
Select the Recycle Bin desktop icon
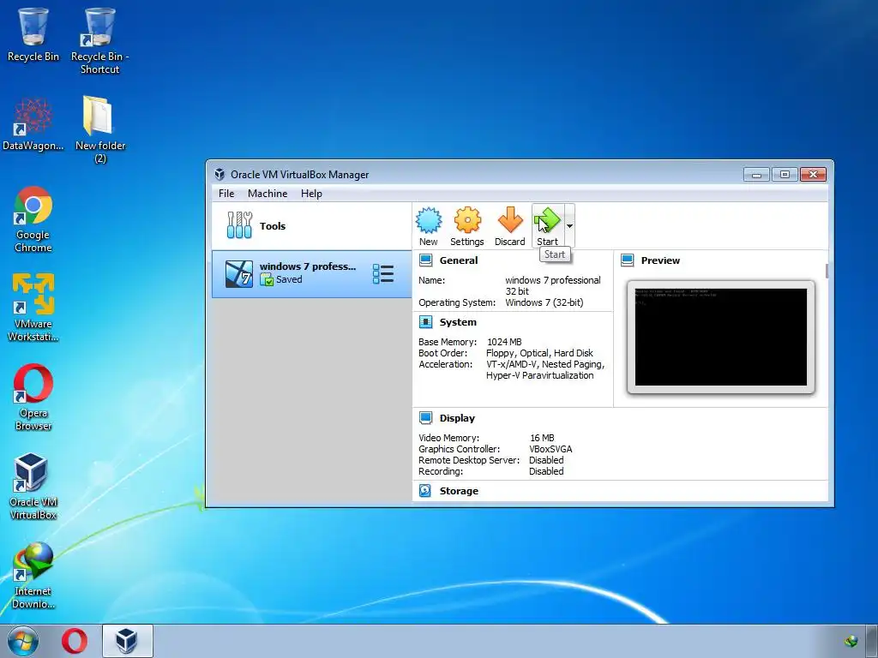pos(33,34)
